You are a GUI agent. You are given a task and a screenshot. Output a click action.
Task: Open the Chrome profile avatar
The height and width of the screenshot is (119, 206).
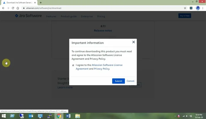198,8
